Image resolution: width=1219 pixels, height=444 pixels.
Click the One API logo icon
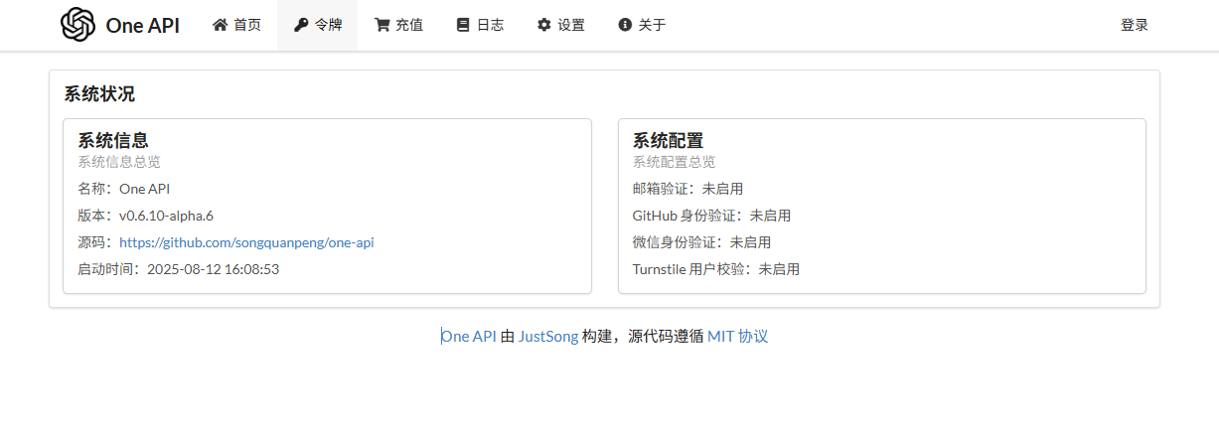(77, 25)
